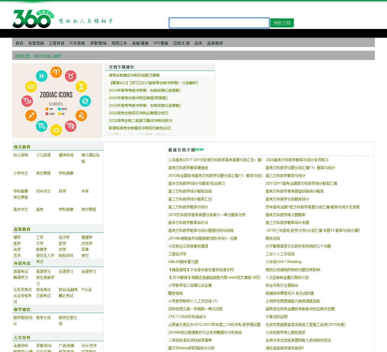This screenshot has width=387, height=352.
Task: Click the Zodiac Icons banner image
Action: (x=57, y=101)
